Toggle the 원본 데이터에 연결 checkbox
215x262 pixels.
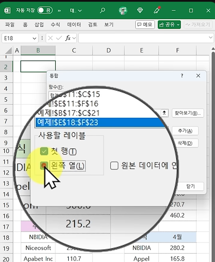[x=114, y=166]
